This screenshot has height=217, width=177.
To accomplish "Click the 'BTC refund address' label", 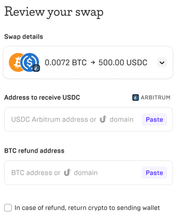I will coord(34,151).
